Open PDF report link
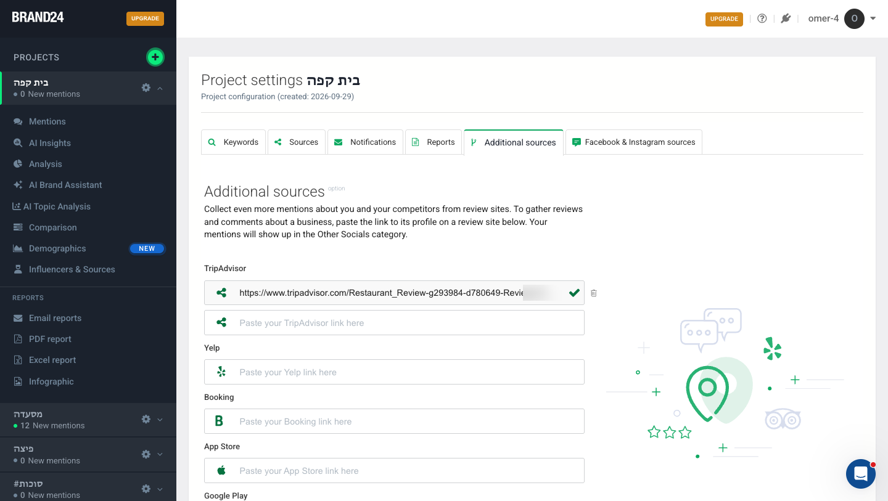888x501 pixels. click(x=50, y=339)
